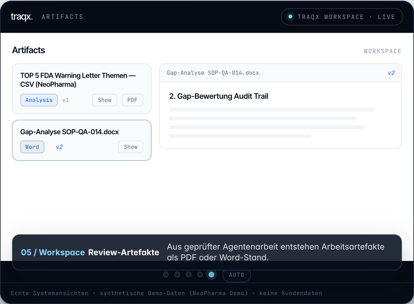Go to the fourth slide dot

[200, 275]
